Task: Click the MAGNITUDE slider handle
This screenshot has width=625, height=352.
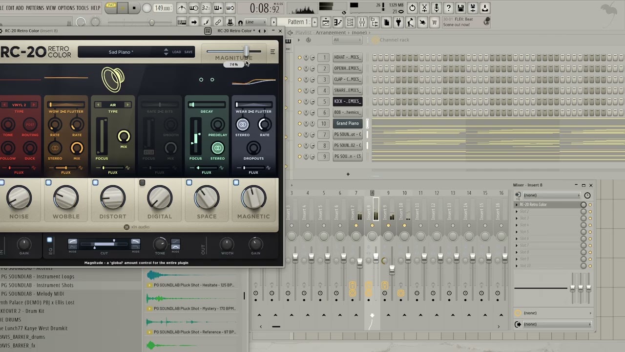Action: [x=247, y=51]
